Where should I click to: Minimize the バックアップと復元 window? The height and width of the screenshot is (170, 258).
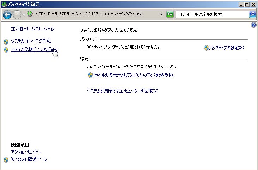click(x=241, y=5)
